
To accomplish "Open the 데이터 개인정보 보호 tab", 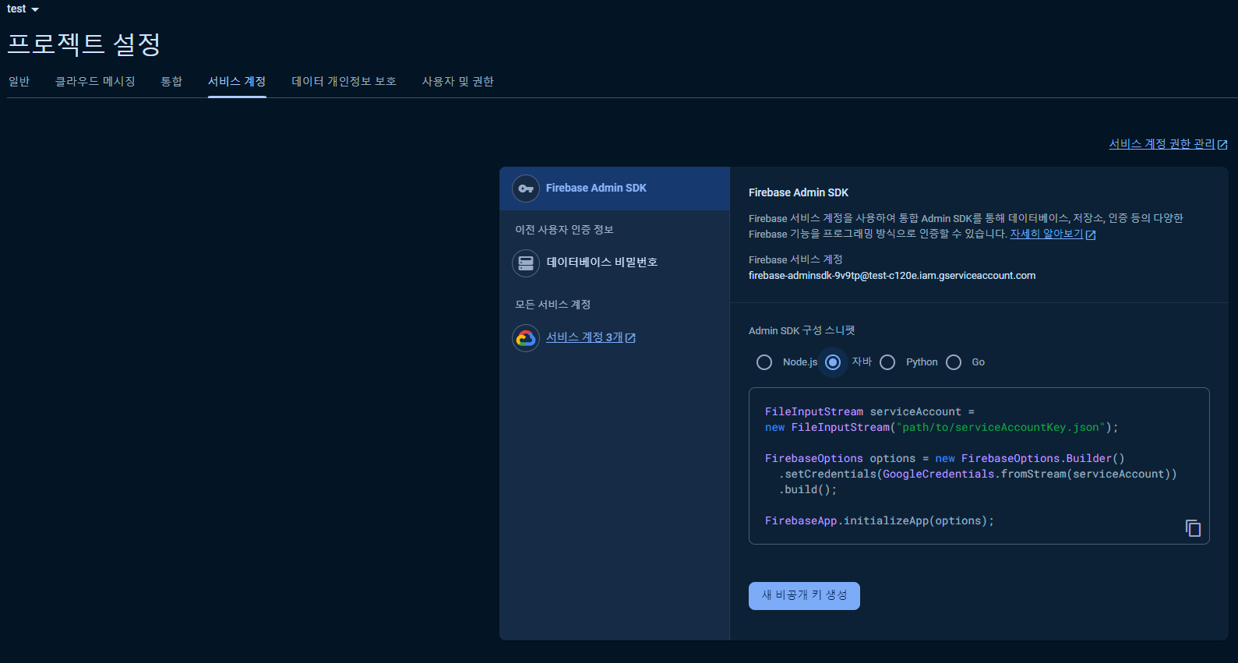I will pyautogui.click(x=344, y=81).
